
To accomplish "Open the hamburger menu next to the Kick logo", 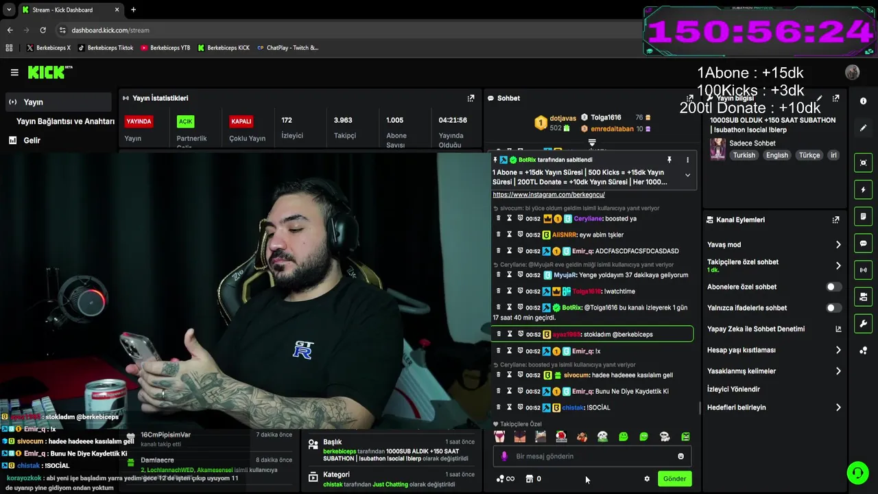I will [14, 72].
